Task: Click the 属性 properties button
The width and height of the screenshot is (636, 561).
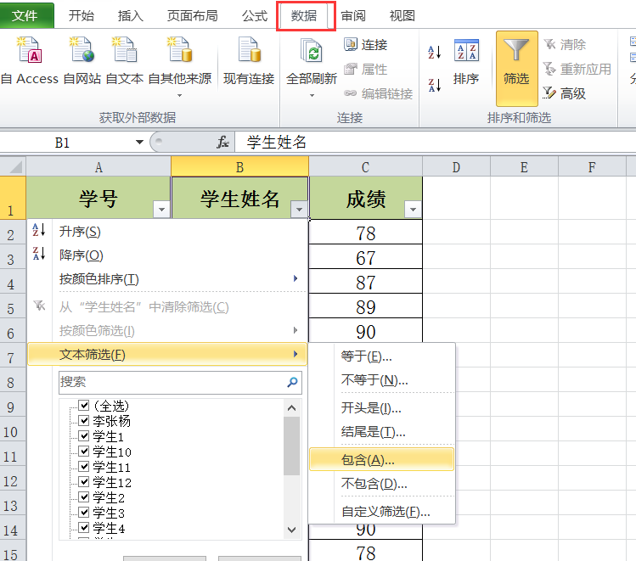Action: point(366,70)
